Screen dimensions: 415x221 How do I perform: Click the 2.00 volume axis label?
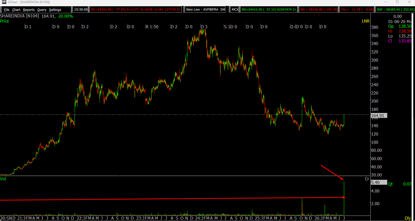[x=375, y=204]
